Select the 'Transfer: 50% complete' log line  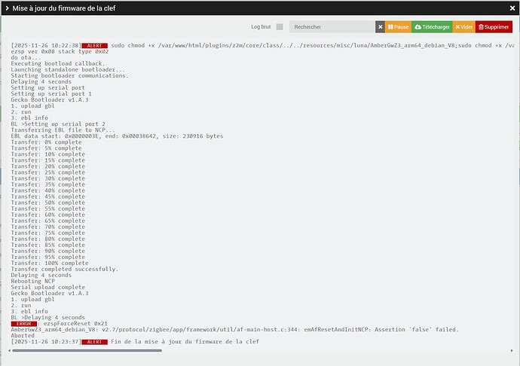(x=47, y=203)
